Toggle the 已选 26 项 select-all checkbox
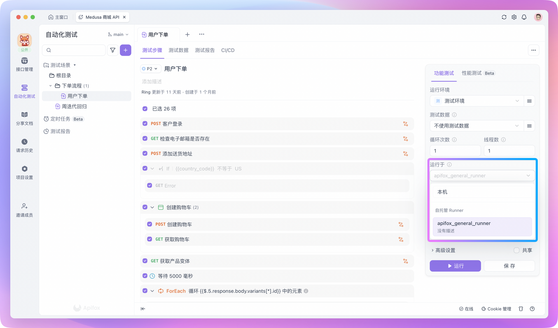 pyautogui.click(x=145, y=109)
